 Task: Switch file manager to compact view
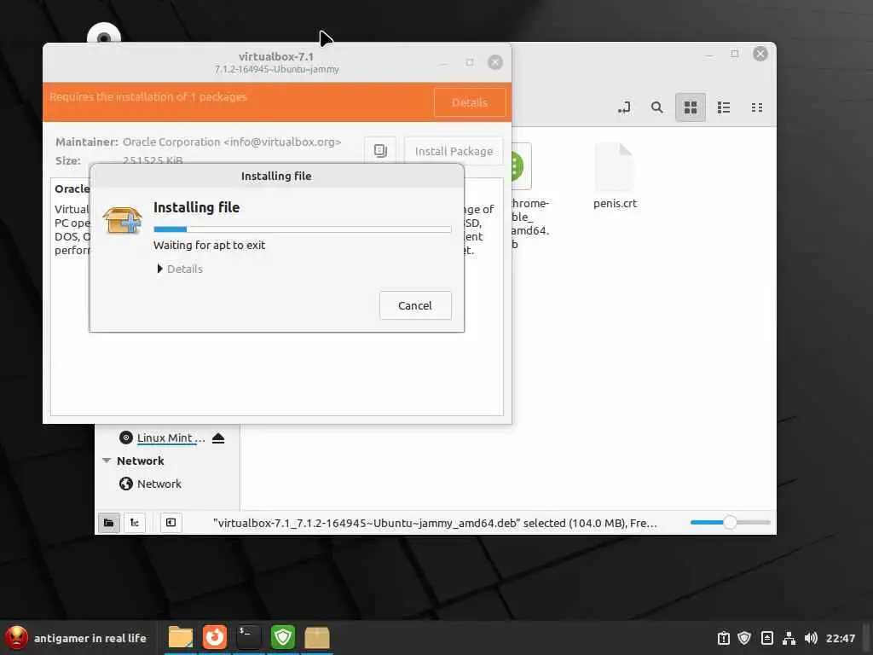click(757, 107)
